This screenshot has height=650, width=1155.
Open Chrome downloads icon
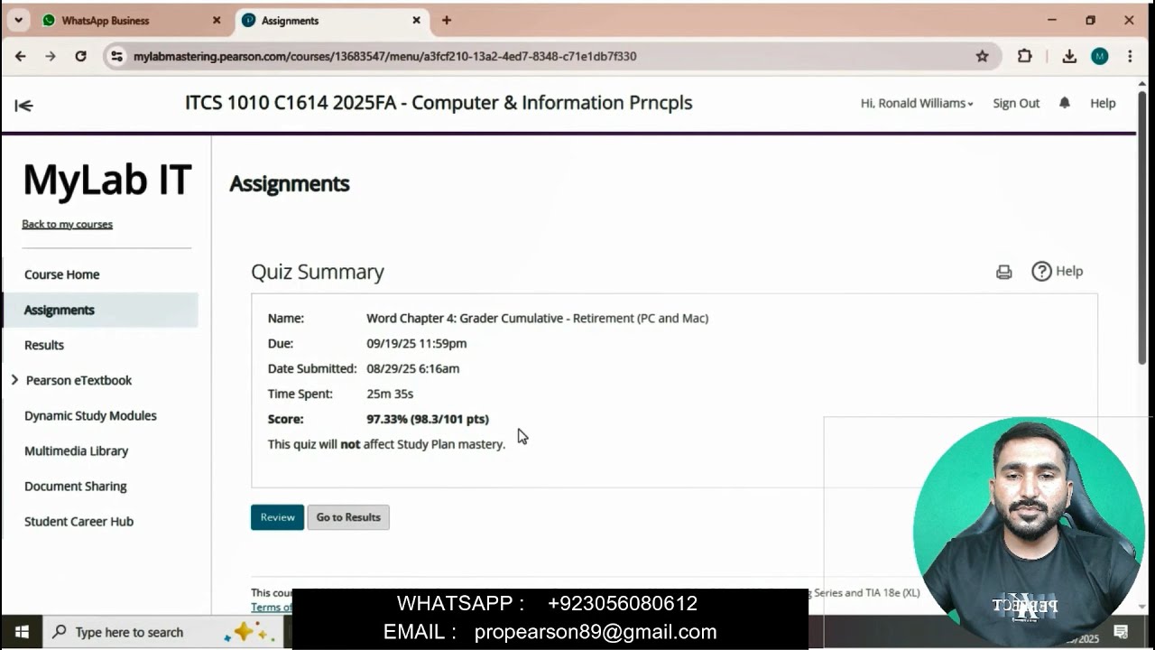(1069, 56)
